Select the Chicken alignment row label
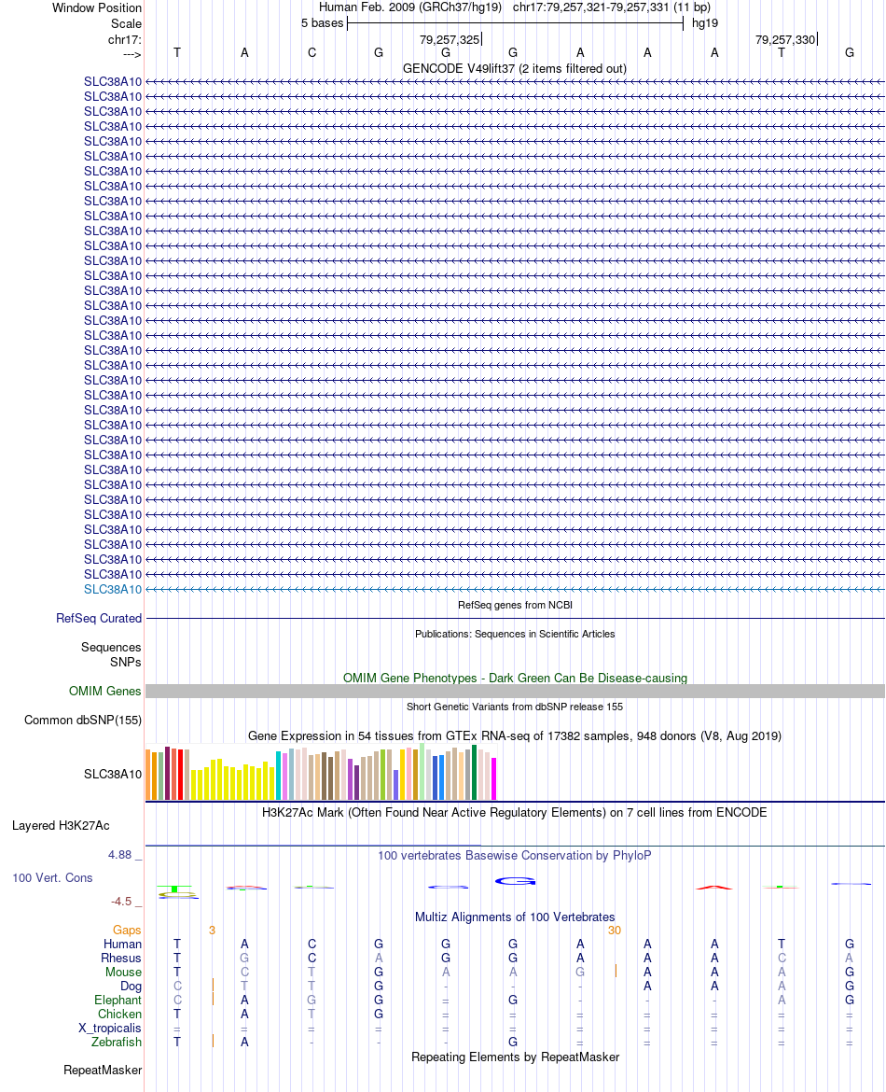The image size is (886, 1092). (119, 1014)
